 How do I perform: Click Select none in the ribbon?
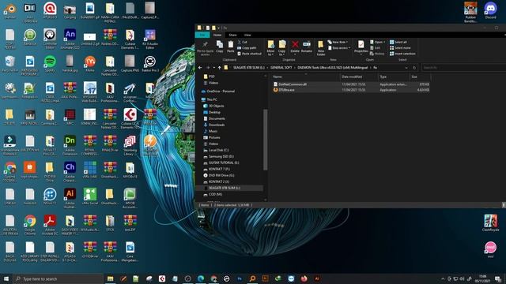[400, 48]
